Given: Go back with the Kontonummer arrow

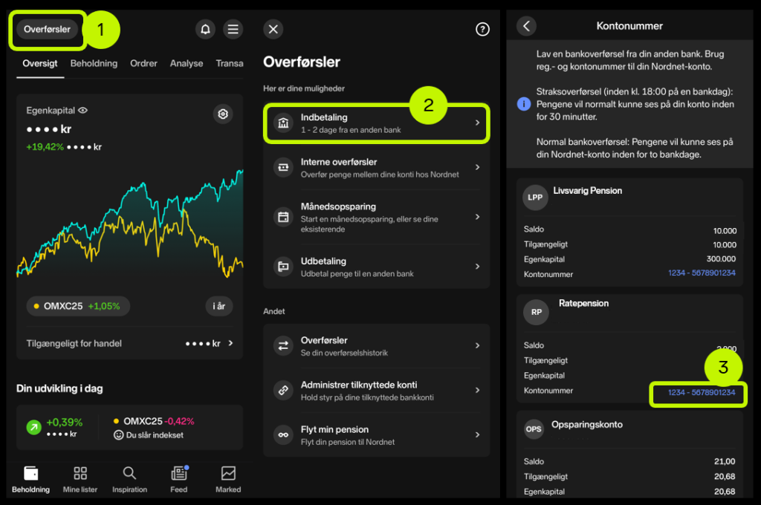Looking at the screenshot, I should tap(527, 26).
